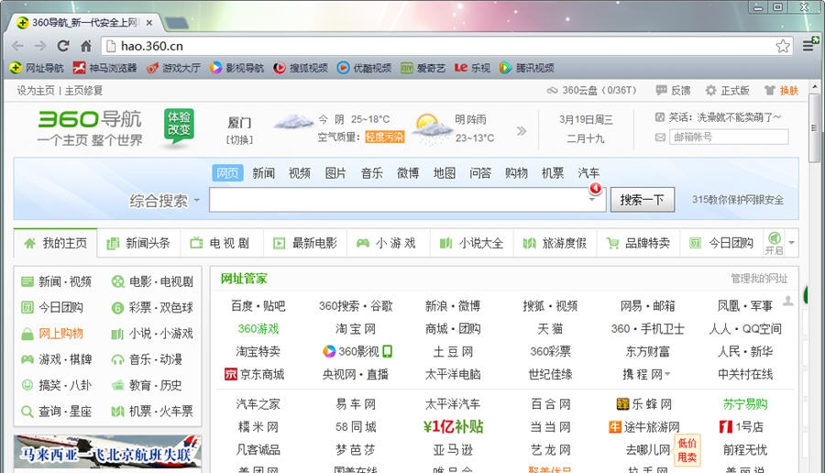
Task: Open 腾讯视频 bookmark
Action: [527, 68]
